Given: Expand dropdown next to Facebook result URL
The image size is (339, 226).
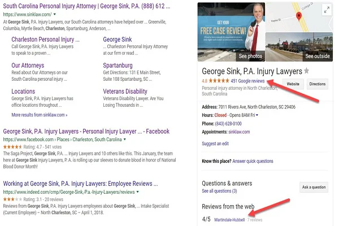Looking at the screenshot, I should click(x=124, y=139).
